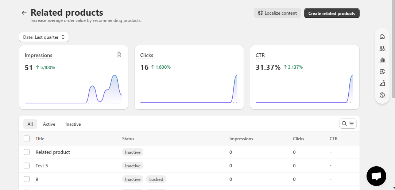Click the CTR trend chart
The image size is (395, 190).
click(304, 89)
